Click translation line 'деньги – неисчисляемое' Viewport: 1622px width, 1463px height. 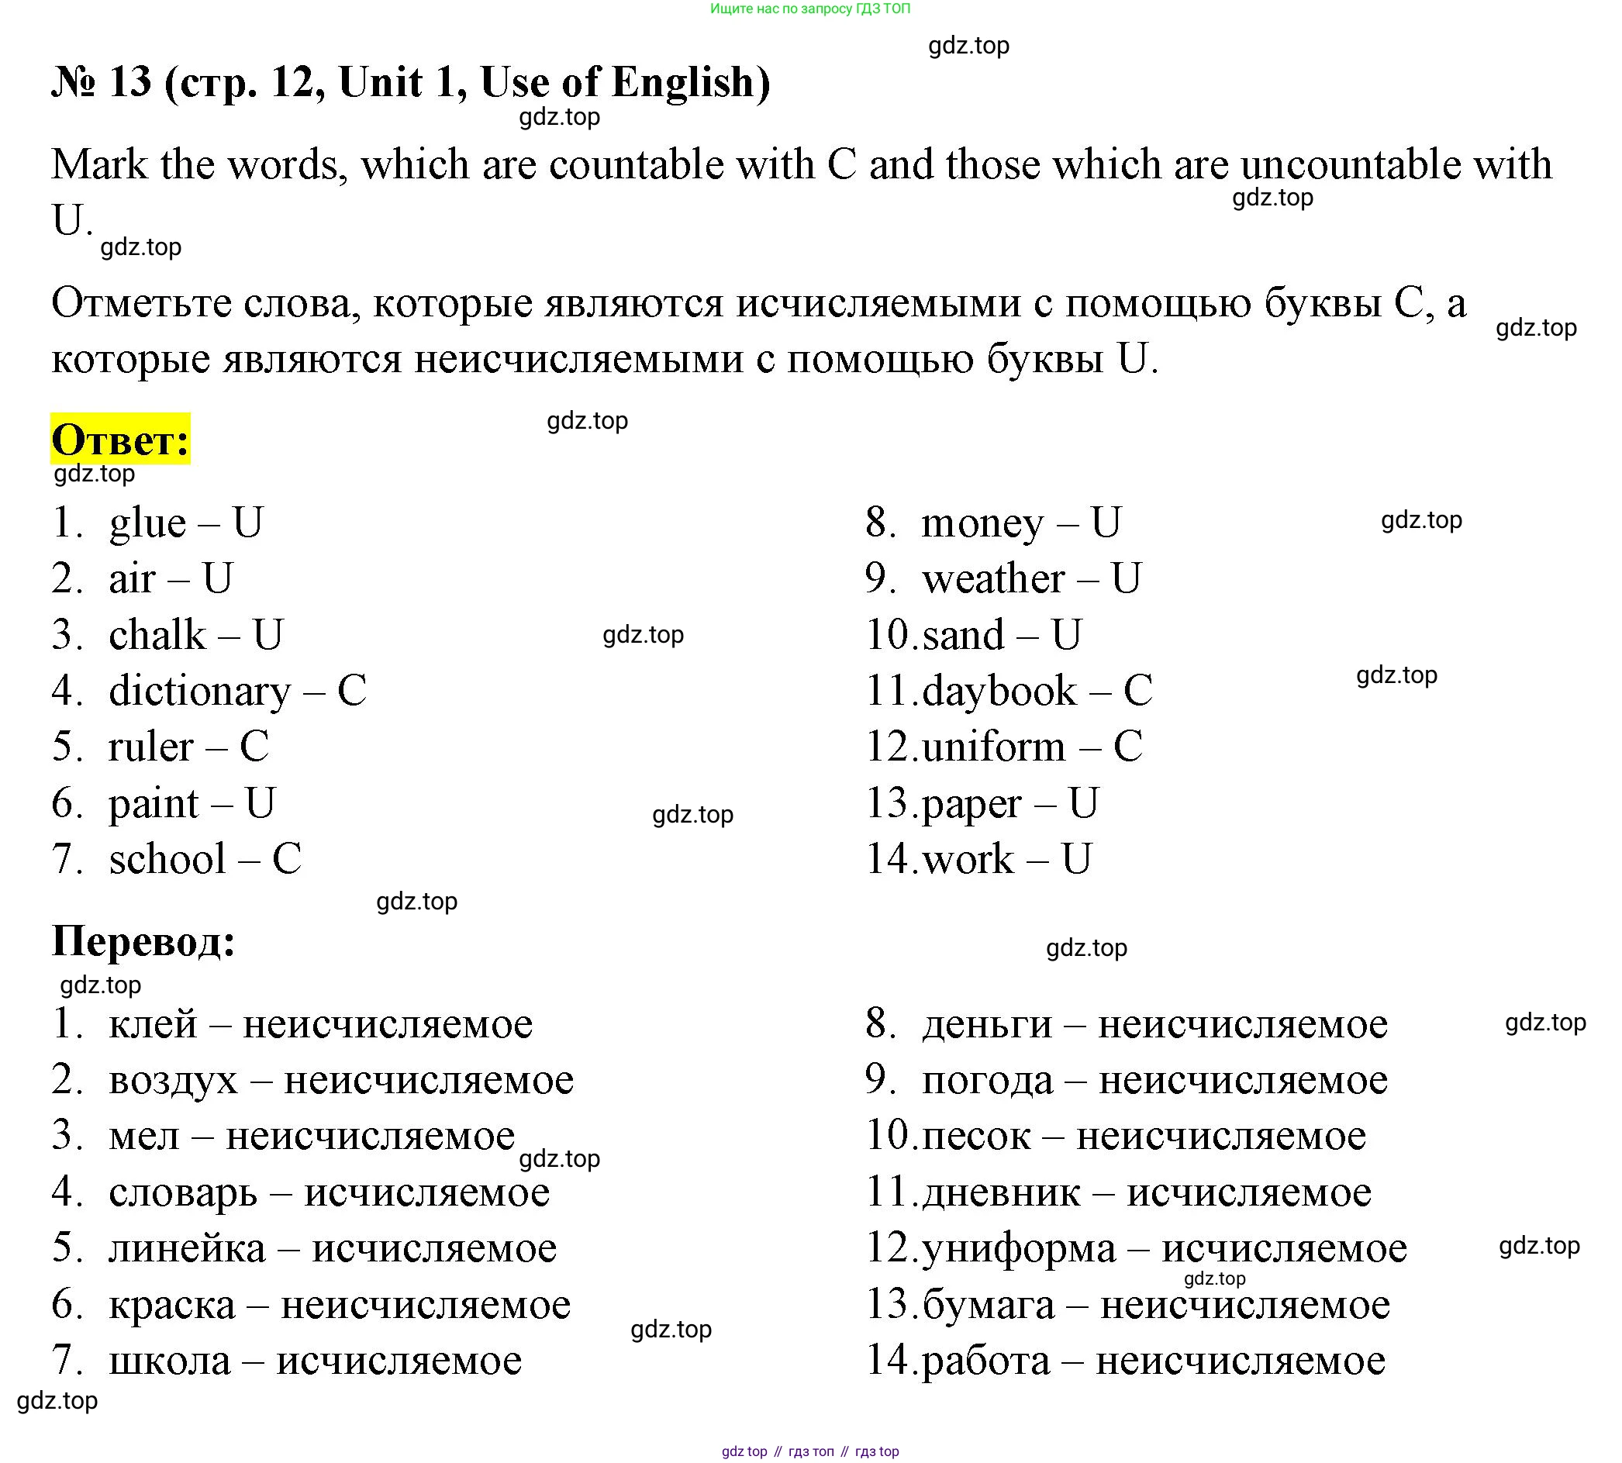coord(1154,1023)
